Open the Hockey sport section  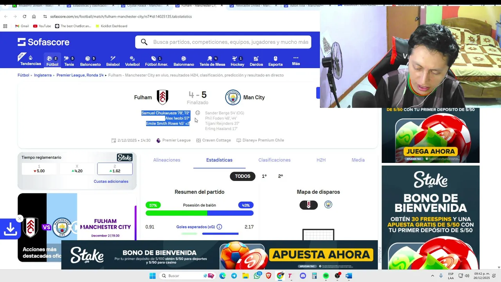coord(237,60)
